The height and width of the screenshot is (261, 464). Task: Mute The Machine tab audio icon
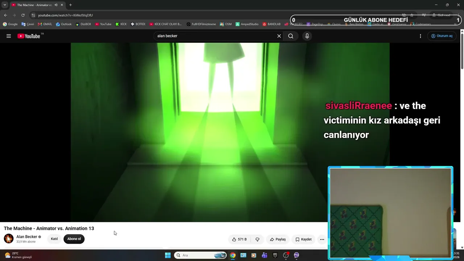[x=56, y=5]
